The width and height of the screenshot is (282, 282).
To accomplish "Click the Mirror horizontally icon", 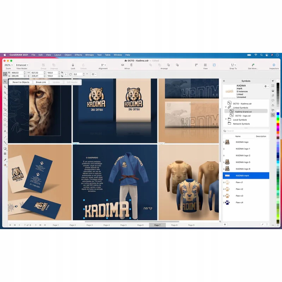I will tap(122, 65).
